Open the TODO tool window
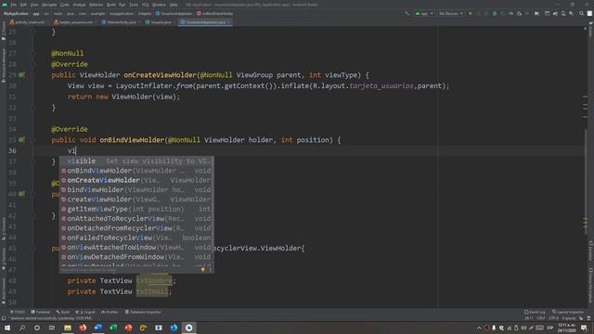 (x=17, y=312)
